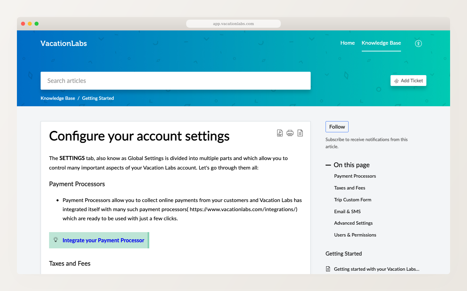Open Integrate your Payment Processor link
467x291 pixels.
pyautogui.click(x=103, y=240)
